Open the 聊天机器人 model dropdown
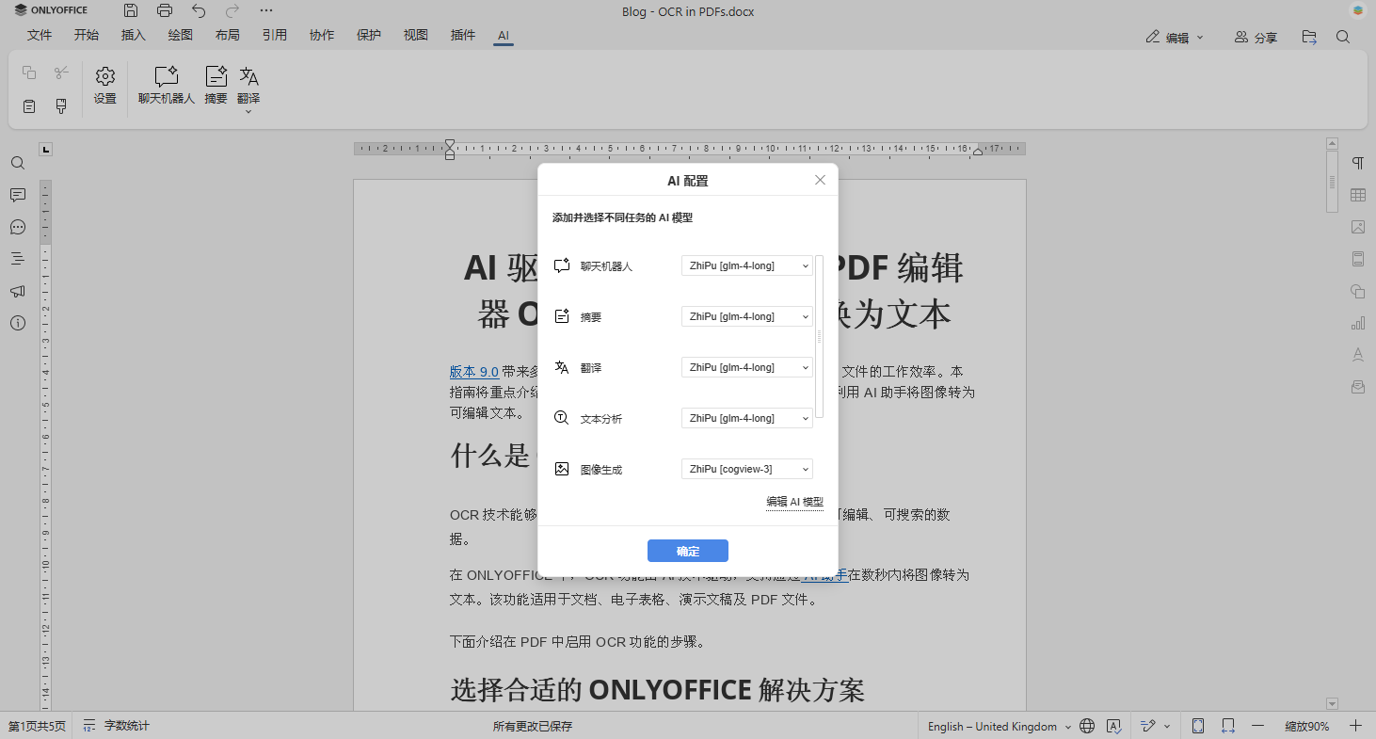 coord(747,265)
